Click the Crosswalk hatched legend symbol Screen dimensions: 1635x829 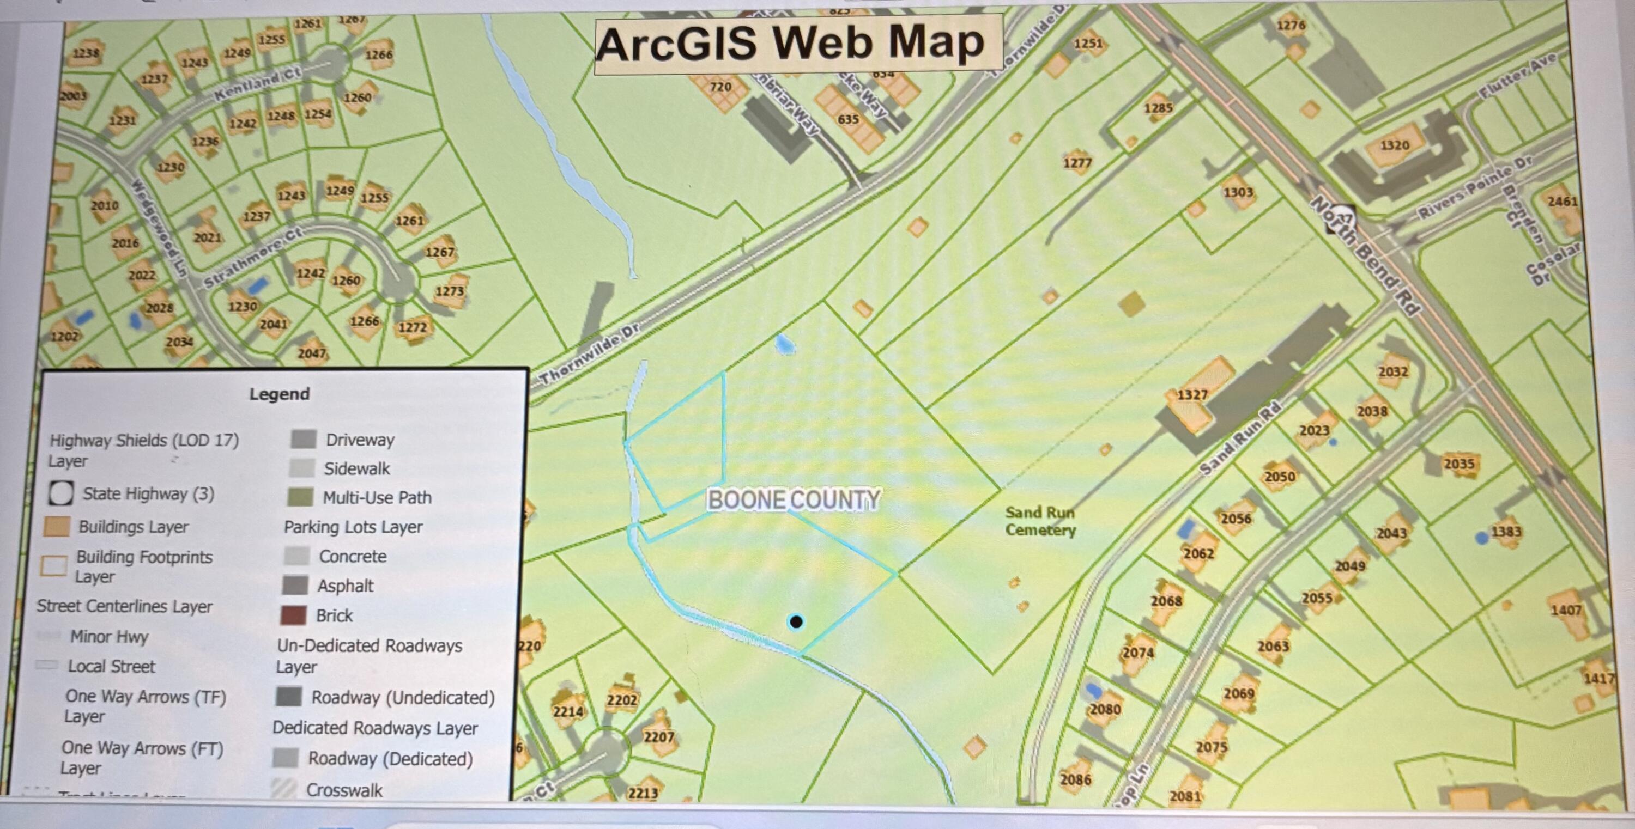(x=284, y=788)
